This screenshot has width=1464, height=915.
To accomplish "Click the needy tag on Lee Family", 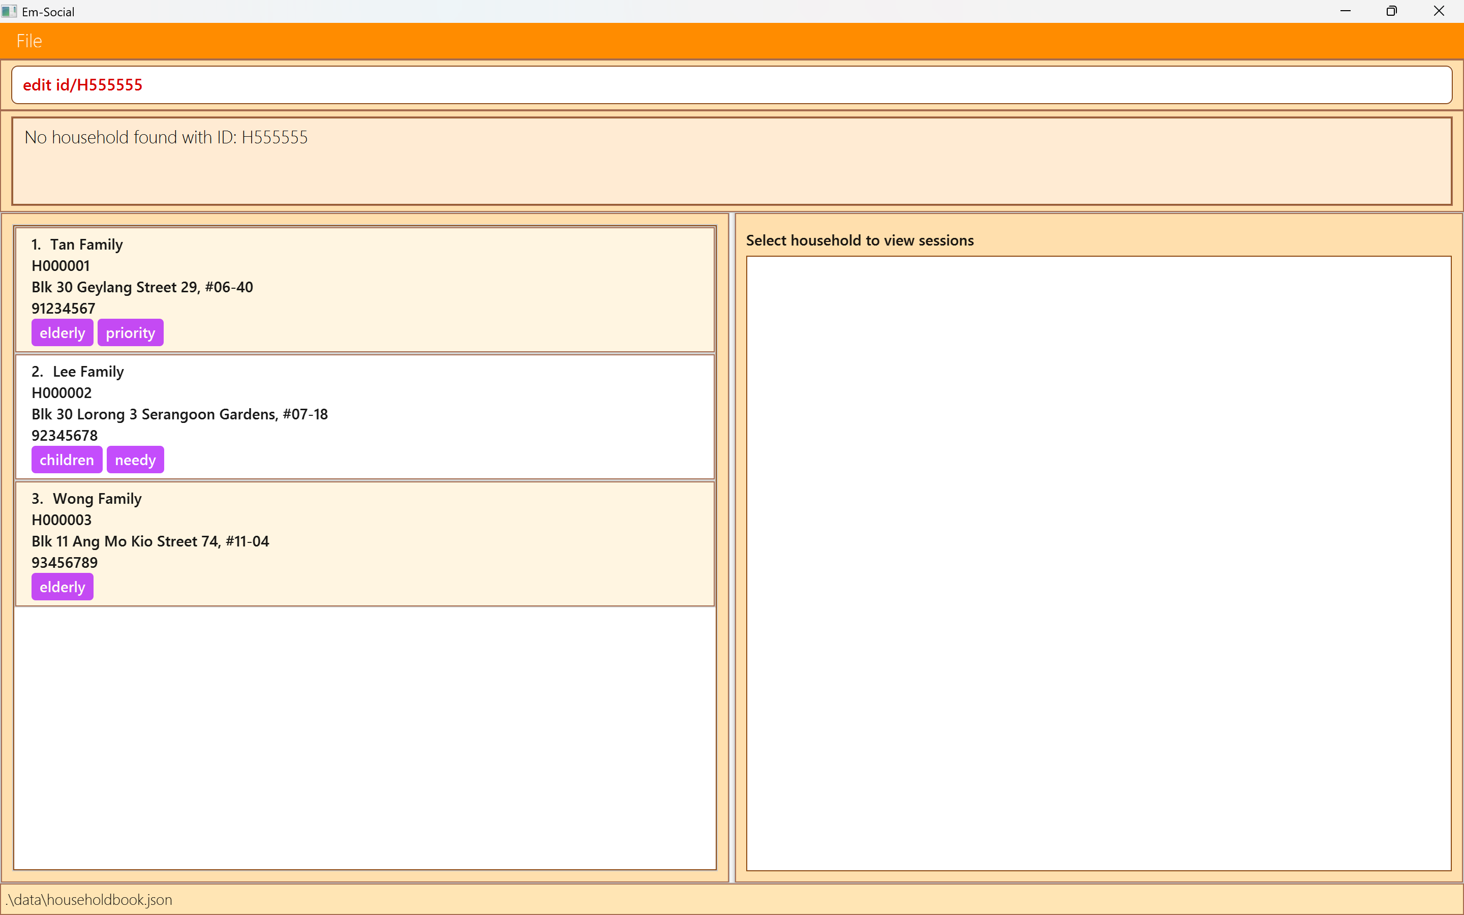I will tap(135, 460).
